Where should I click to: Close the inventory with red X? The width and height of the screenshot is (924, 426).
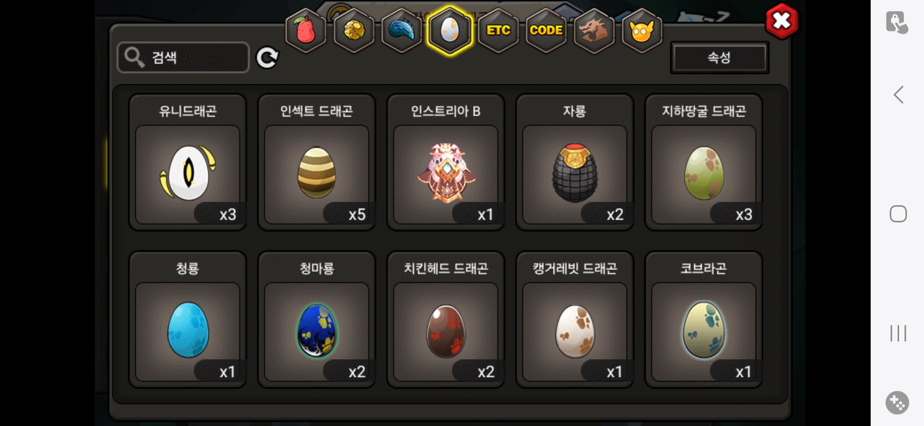coord(781,21)
